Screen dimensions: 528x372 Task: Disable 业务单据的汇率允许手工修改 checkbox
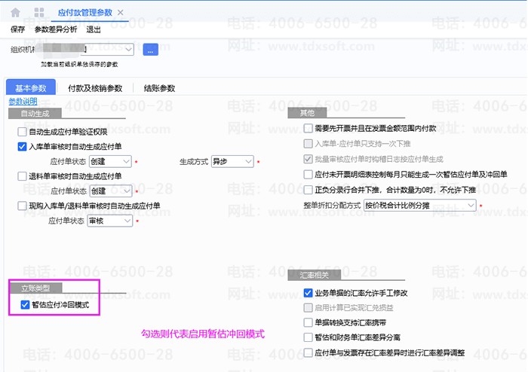click(x=308, y=292)
